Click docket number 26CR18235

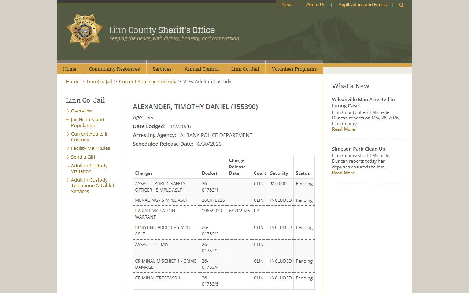click(x=213, y=200)
